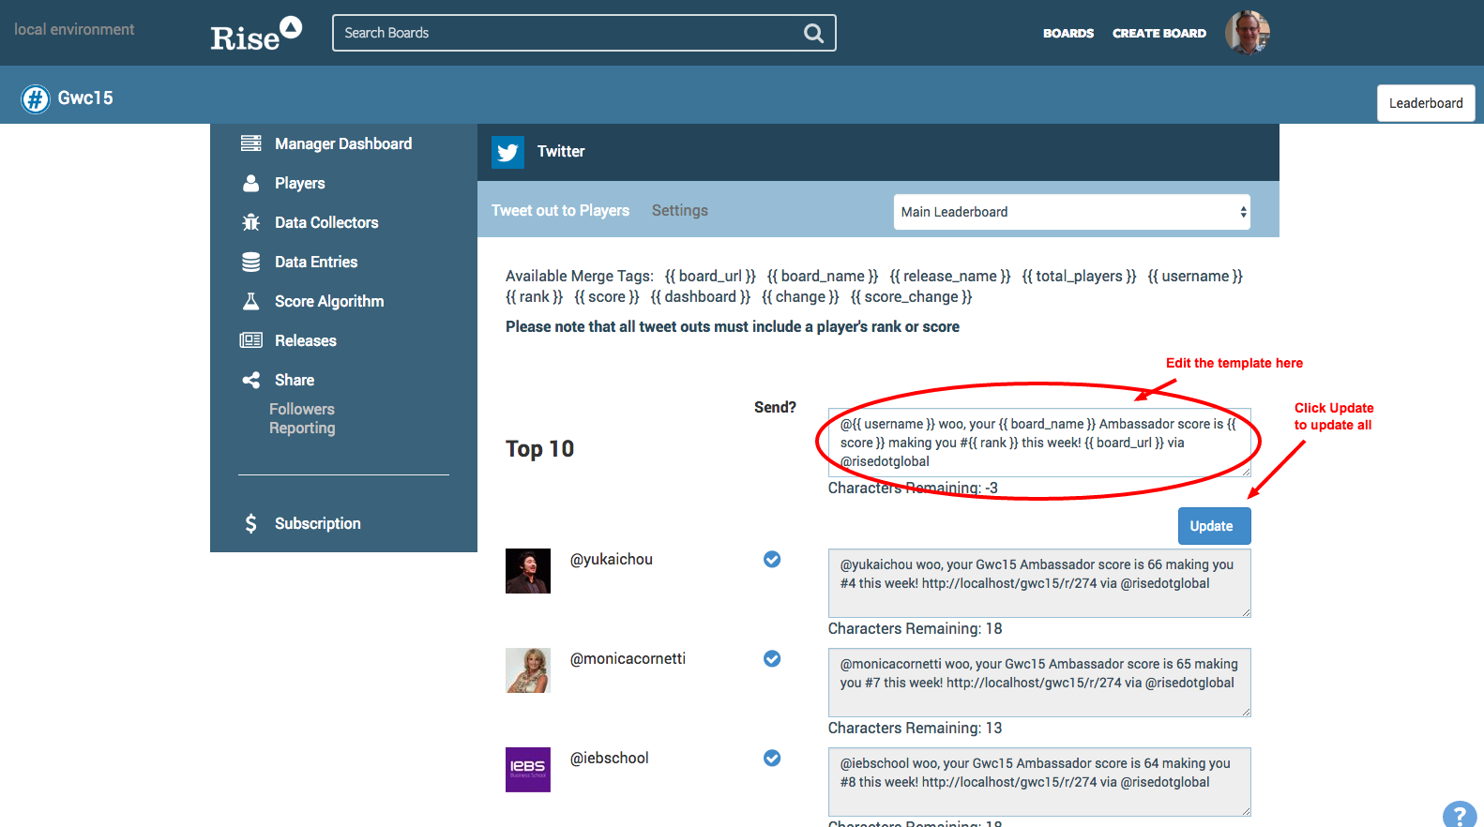Image resolution: width=1484 pixels, height=827 pixels.
Task: Click the Data Entries database icon
Action: click(250, 262)
